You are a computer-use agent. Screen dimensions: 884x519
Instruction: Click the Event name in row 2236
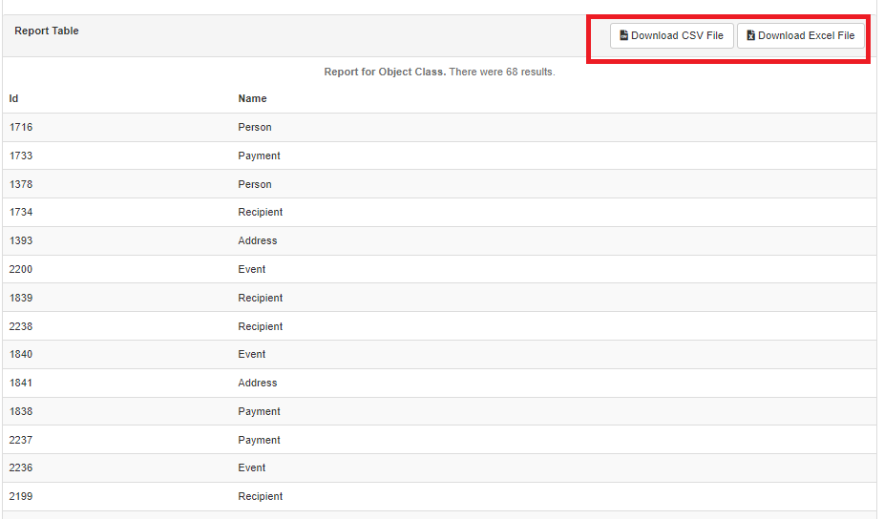pyautogui.click(x=252, y=467)
